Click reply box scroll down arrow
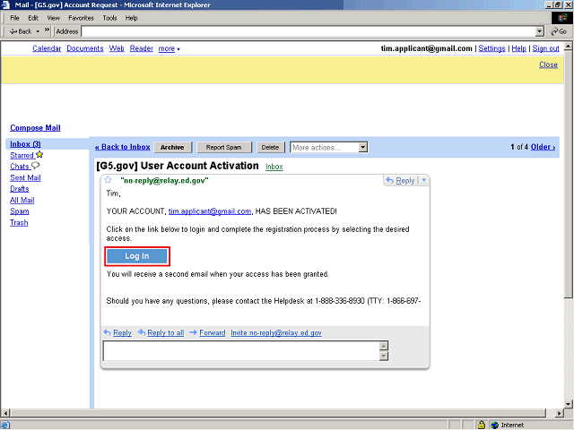The image size is (574, 430). tap(384, 356)
